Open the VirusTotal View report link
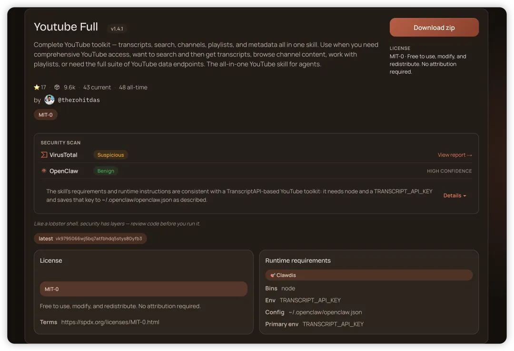Viewport: 514px width, 351px height. click(455, 155)
